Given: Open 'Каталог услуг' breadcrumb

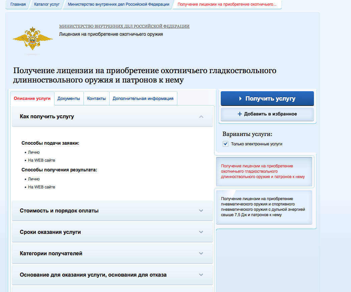Looking at the screenshot, I should point(47,5).
